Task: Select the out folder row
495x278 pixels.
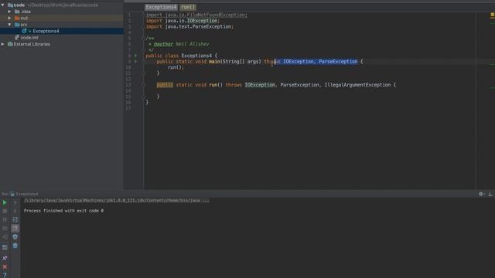Action: tap(62, 19)
